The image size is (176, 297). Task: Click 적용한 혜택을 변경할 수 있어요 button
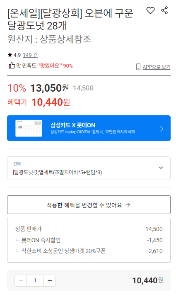click(x=89, y=205)
